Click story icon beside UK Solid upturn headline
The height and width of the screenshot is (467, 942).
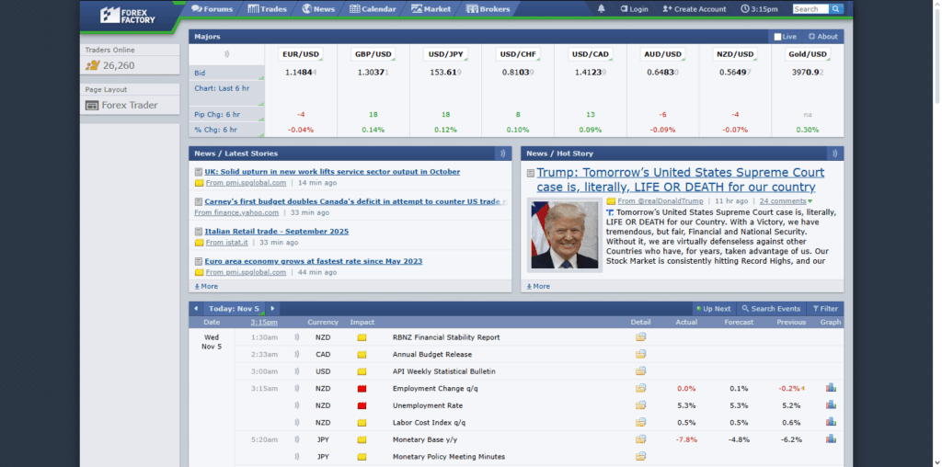pos(199,172)
